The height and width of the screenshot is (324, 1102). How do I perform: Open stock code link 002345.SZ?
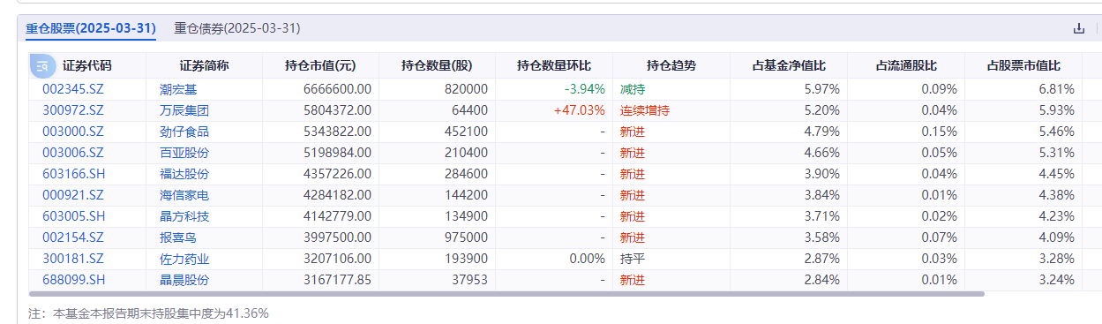pyautogui.click(x=73, y=89)
